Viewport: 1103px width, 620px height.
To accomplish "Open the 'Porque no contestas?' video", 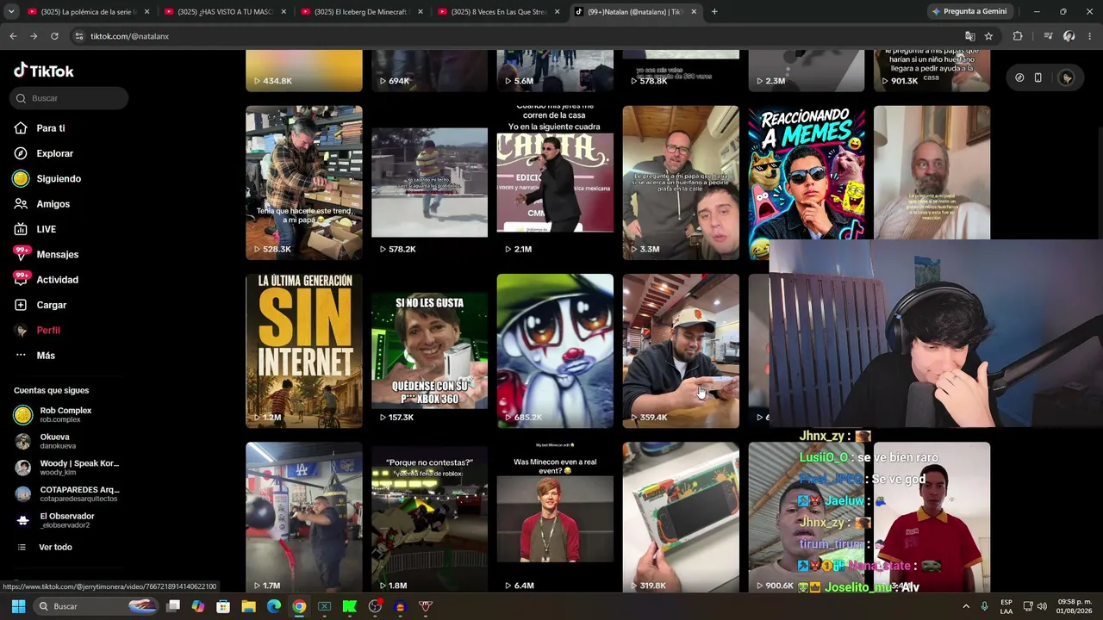I will point(429,518).
